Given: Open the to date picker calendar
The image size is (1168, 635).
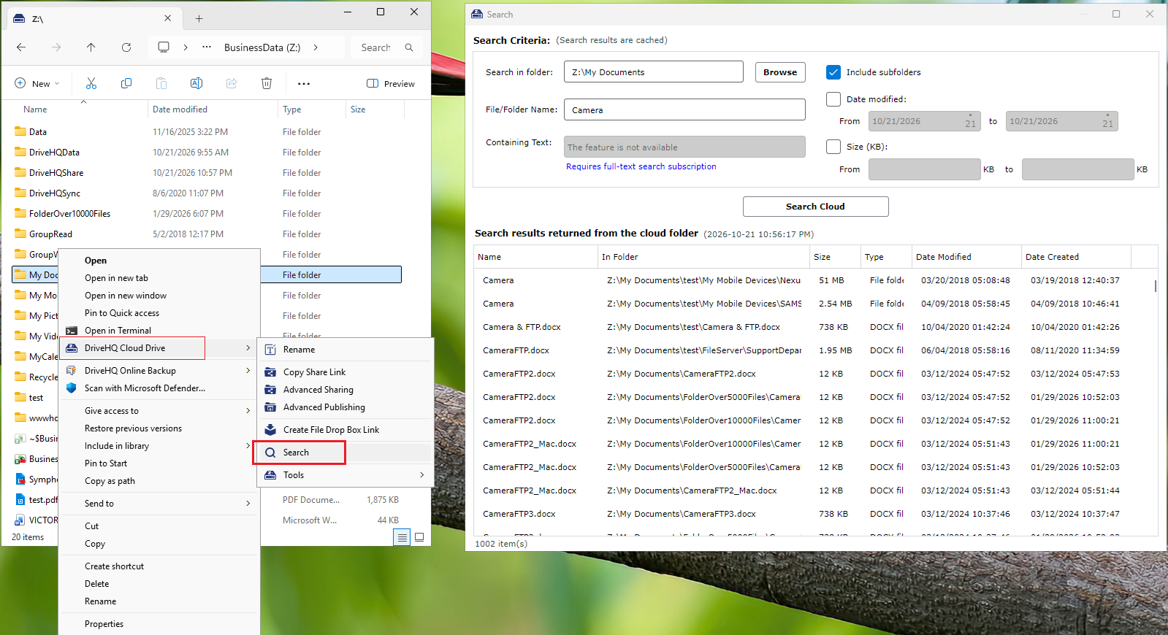Looking at the screenshot, I should [x=1107, y=122].
